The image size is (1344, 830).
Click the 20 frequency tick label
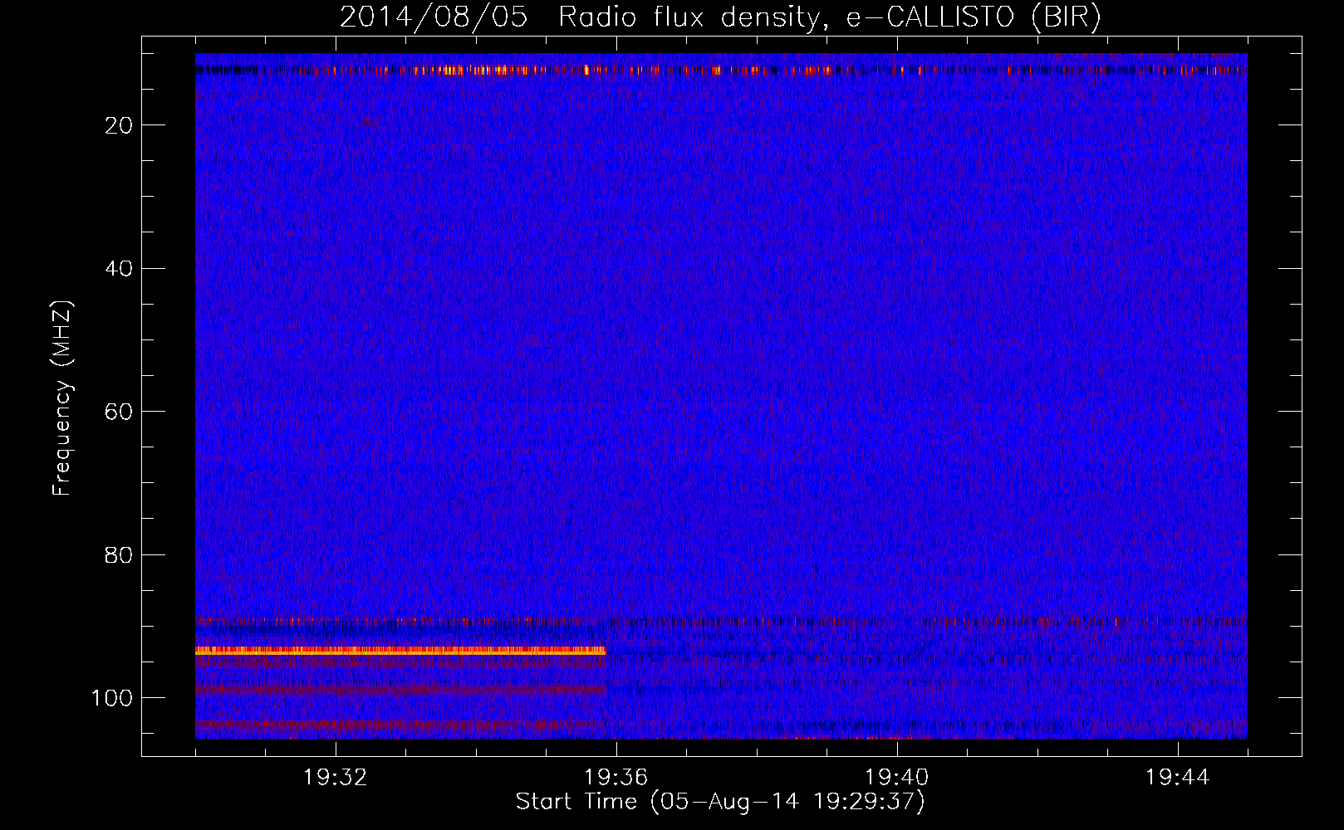(x=120, y=125)
